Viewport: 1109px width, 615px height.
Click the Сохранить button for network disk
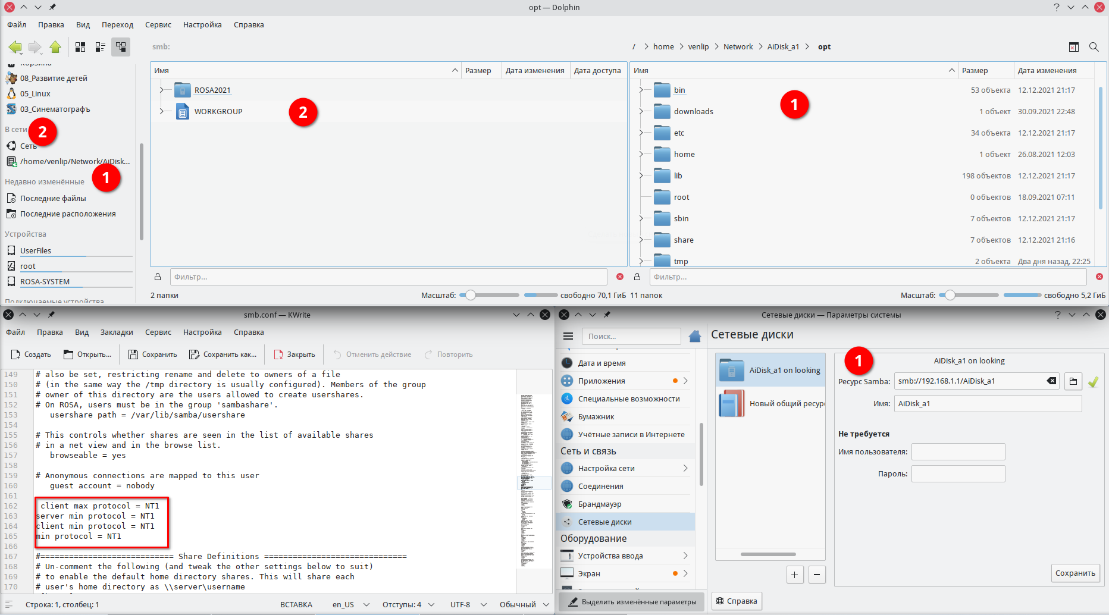pos(1074,573)
